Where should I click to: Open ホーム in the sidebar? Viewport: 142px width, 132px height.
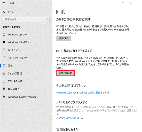(x=11, y=12)
